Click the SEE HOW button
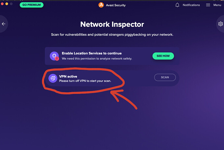 point(163,56)
